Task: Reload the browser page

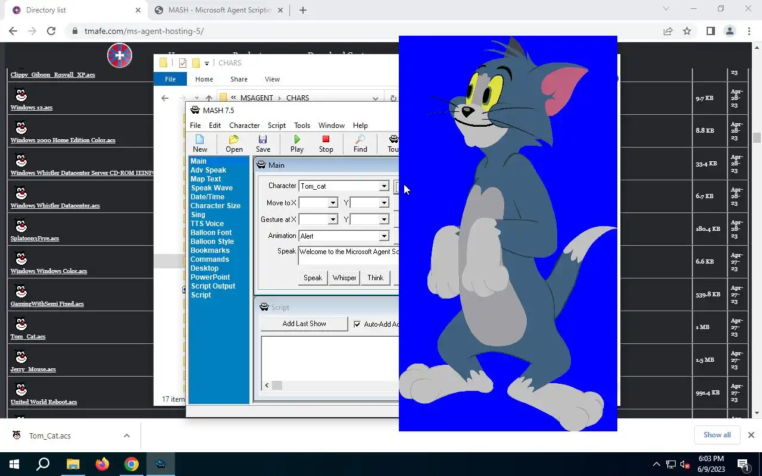Action: 51,31
